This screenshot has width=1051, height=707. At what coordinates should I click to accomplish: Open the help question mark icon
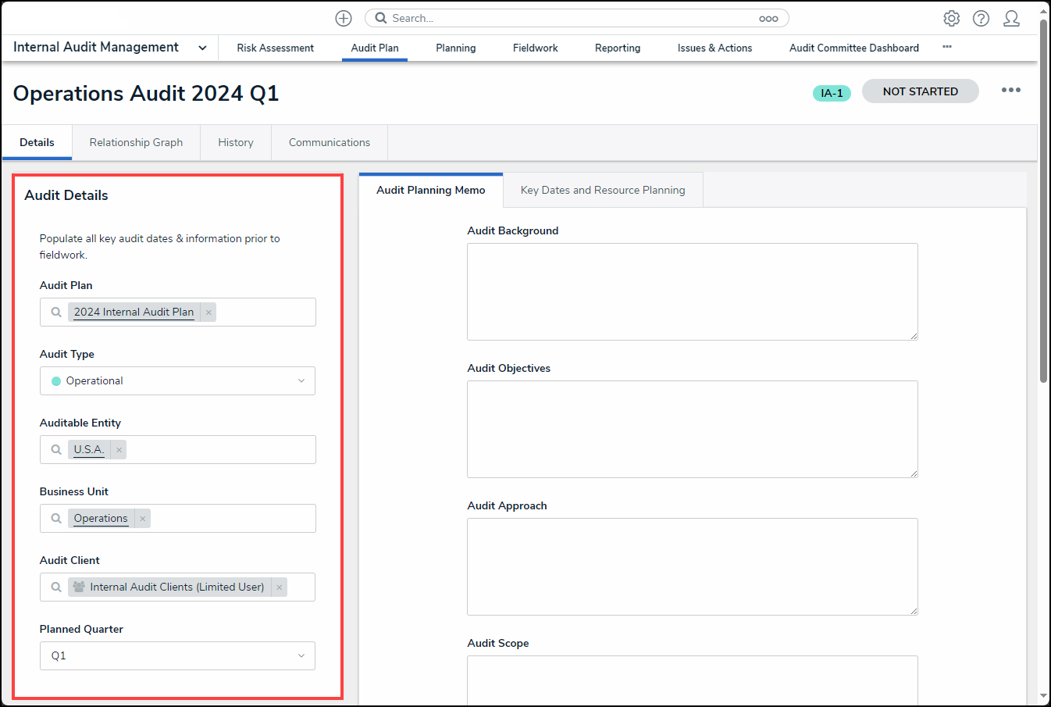(981, 18)
